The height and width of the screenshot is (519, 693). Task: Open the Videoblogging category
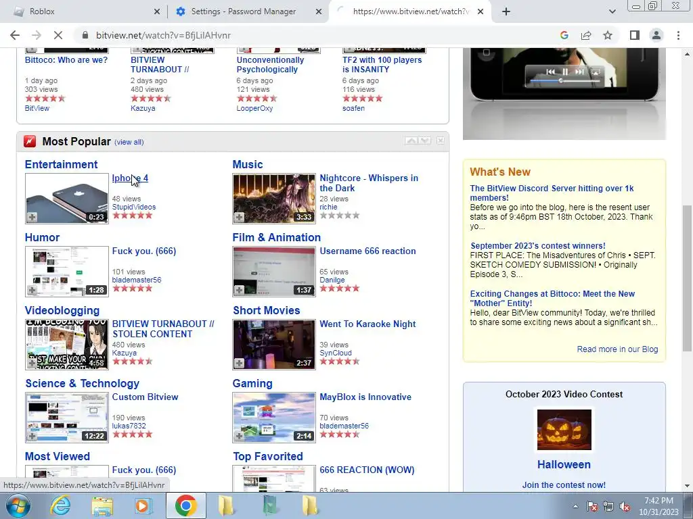[62, 310]
